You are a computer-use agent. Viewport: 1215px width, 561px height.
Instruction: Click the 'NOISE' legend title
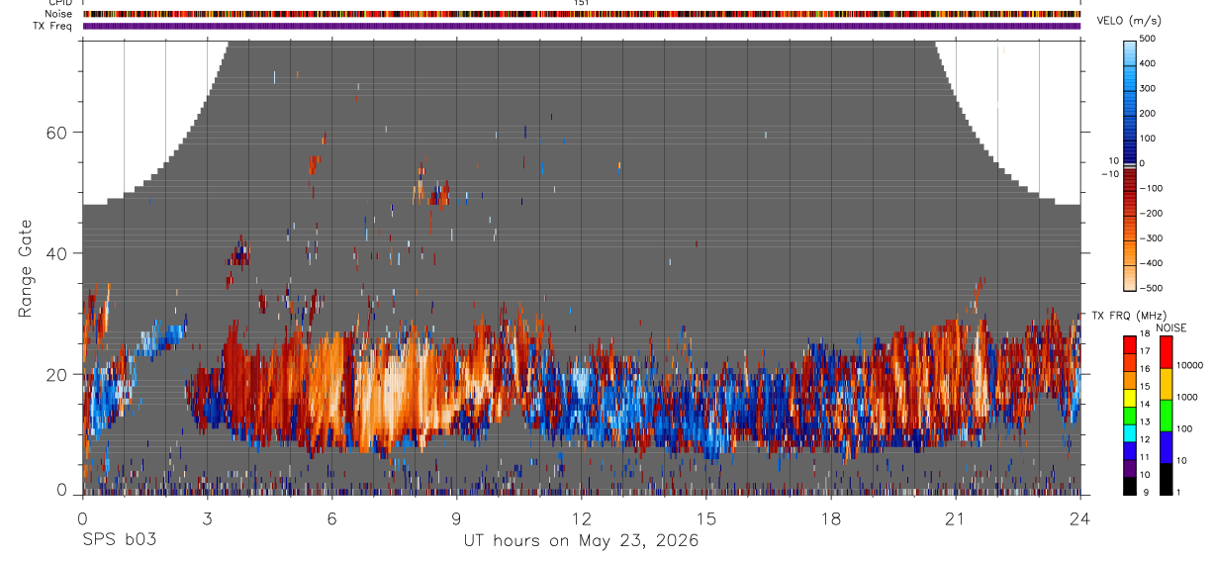click(1171, 327)
